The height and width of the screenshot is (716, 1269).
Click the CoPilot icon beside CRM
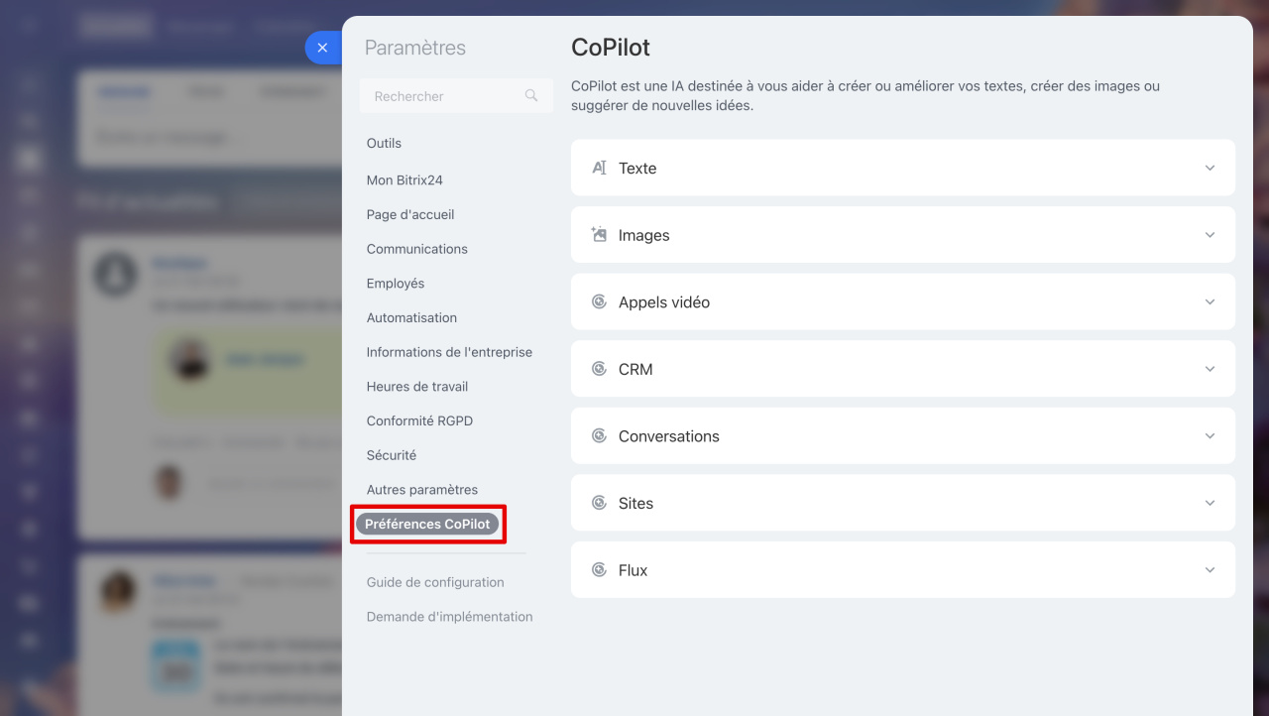point(599,369)
